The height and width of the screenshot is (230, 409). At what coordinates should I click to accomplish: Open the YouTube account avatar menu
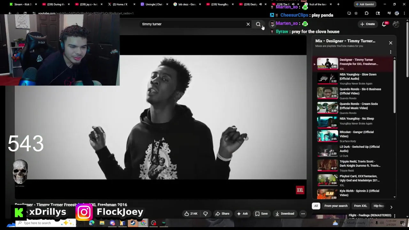[396, 24]
